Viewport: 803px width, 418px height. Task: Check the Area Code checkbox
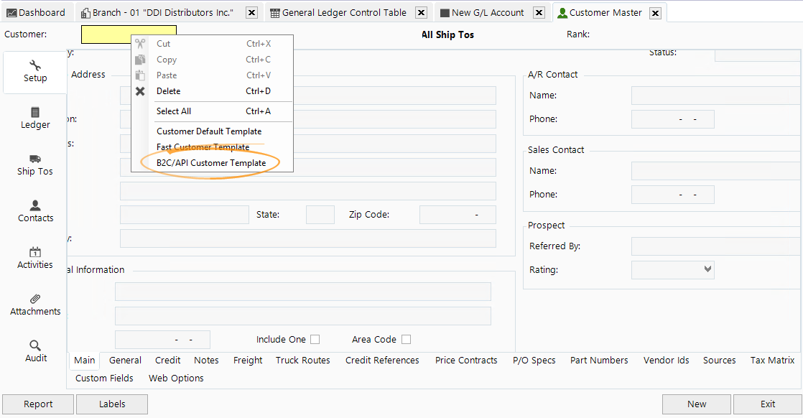point(406,339)
